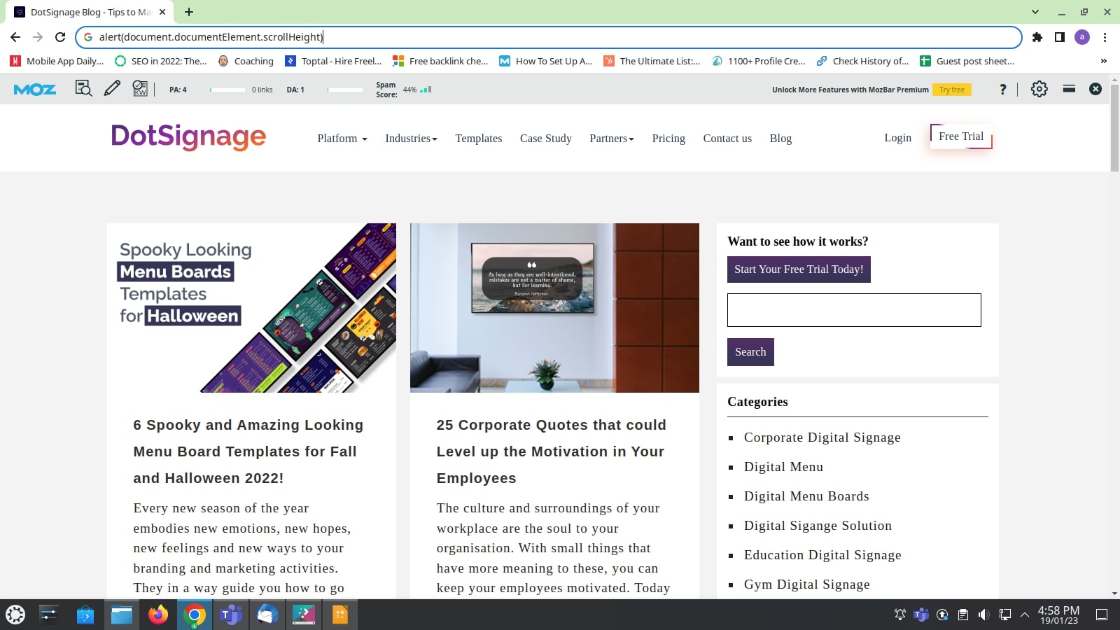The image size is (1120, 630).
Task: Open the Digital Menu Boards category link
Action: click(806, 496)
